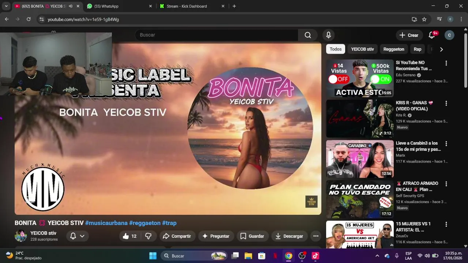The height and width of the screenshot is (263, 468).
Task: Open YEICOB stiv channel avatar
Action: 20,236
